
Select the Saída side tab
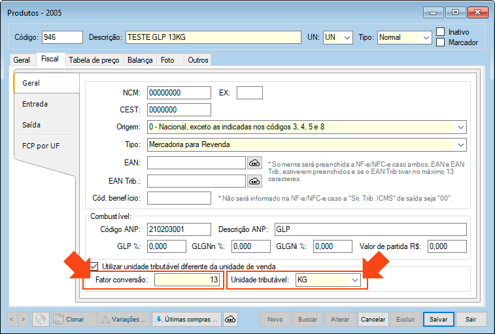tap(33, 124)
